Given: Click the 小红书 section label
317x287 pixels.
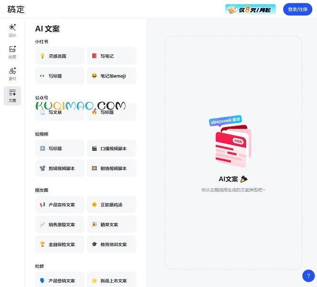Looking at the screenshot, I should point(41,41).
